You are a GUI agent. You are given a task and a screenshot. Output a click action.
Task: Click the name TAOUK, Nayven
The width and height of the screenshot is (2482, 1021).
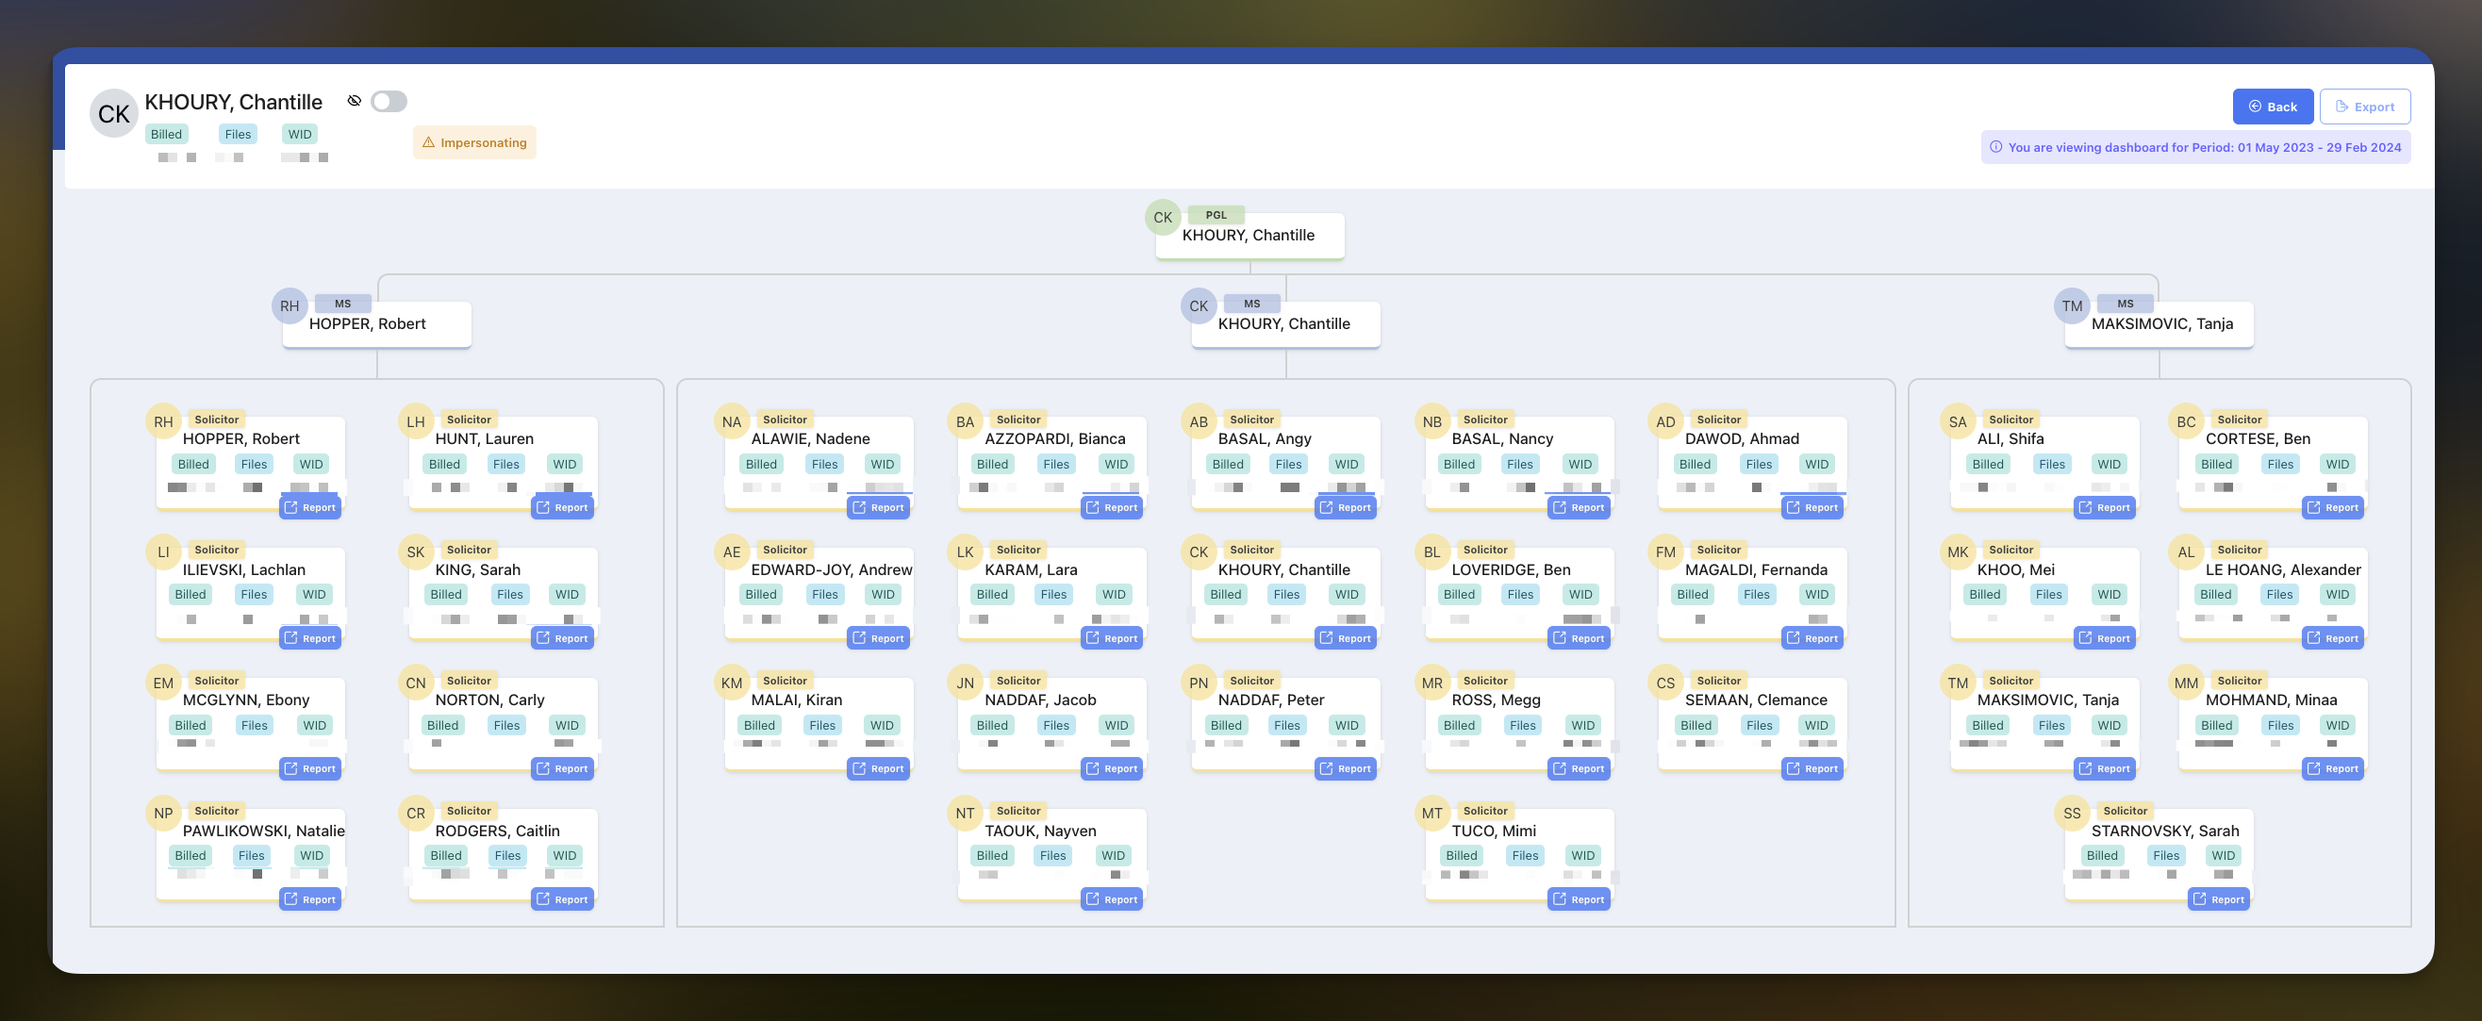point(1039,832)
